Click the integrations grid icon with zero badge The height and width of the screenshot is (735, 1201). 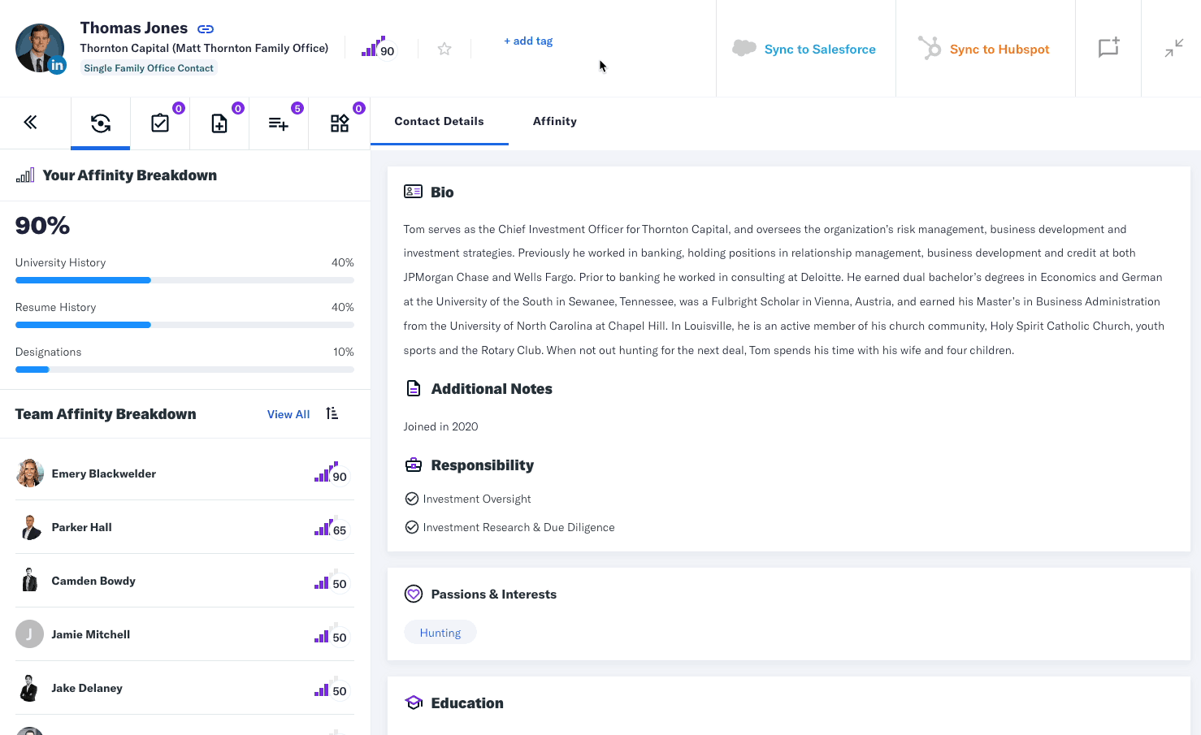coord(339,123)
